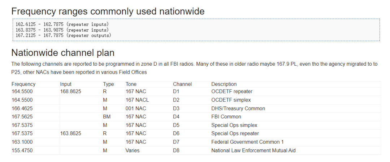Click the 'Frequency ranges commonly used nationwide' heading
This screenshot has width=390, height=162.
coord(108,11)
